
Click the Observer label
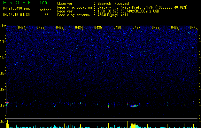(x=65, y=4)
